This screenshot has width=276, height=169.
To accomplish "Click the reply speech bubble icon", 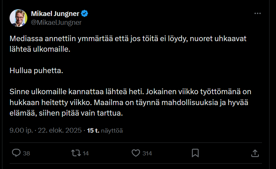I will pyautogui.click(x=16, y=153).
